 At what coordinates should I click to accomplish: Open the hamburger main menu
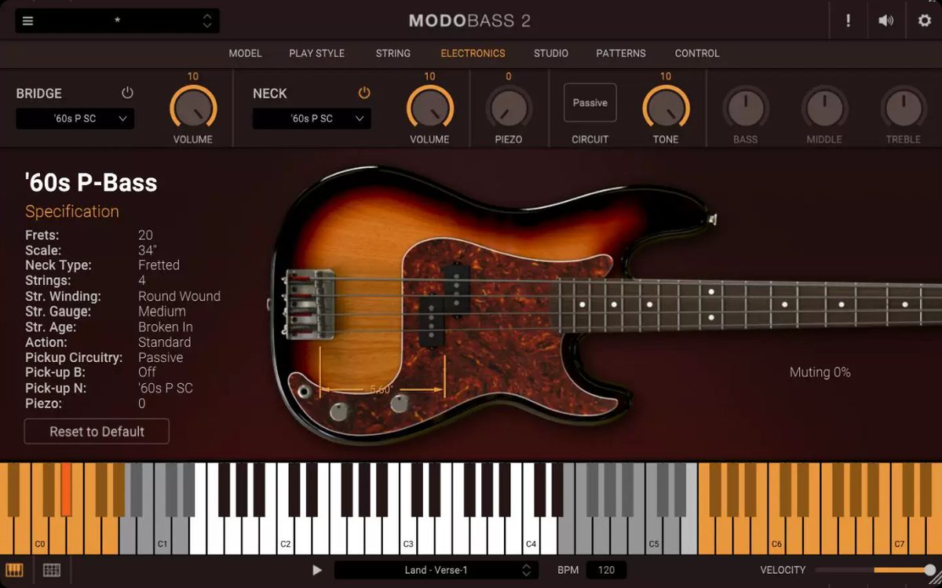[28, 21]
